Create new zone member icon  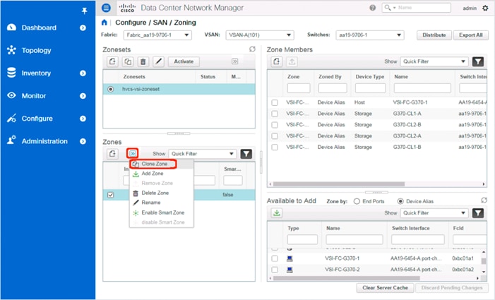click(x=277, y=61)
